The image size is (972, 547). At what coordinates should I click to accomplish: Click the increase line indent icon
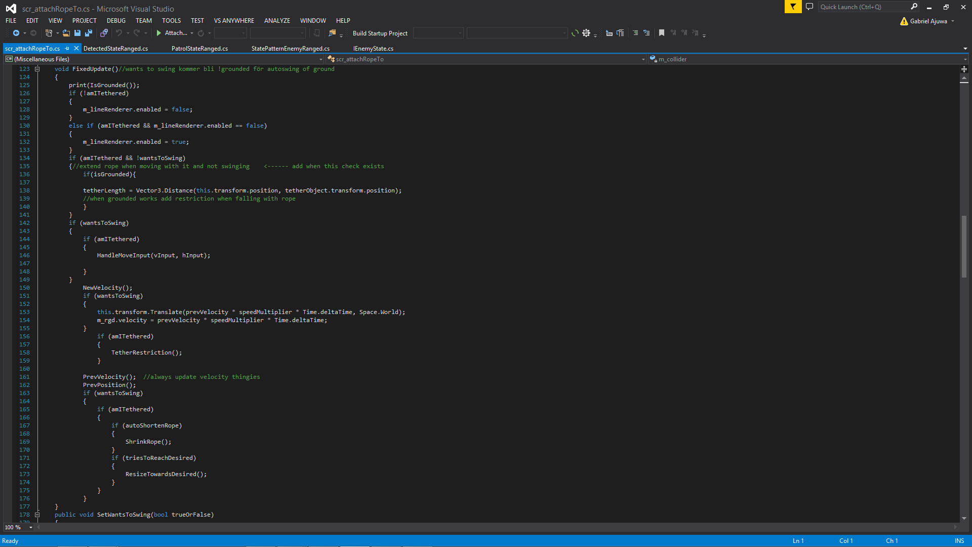click(x=646, y=33)
